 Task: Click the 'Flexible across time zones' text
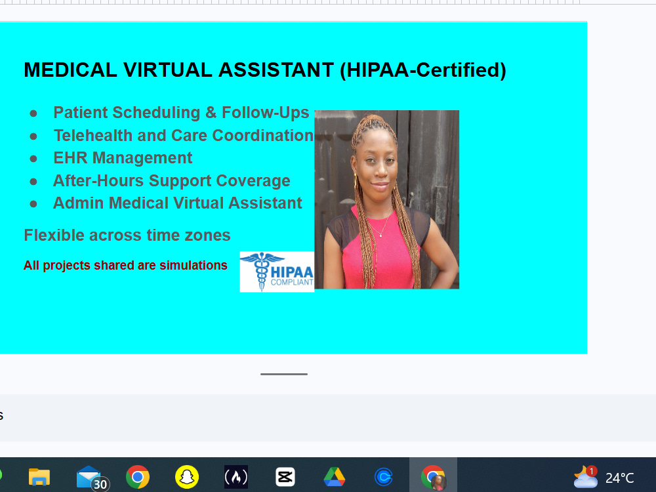click(x=127, y=235)
